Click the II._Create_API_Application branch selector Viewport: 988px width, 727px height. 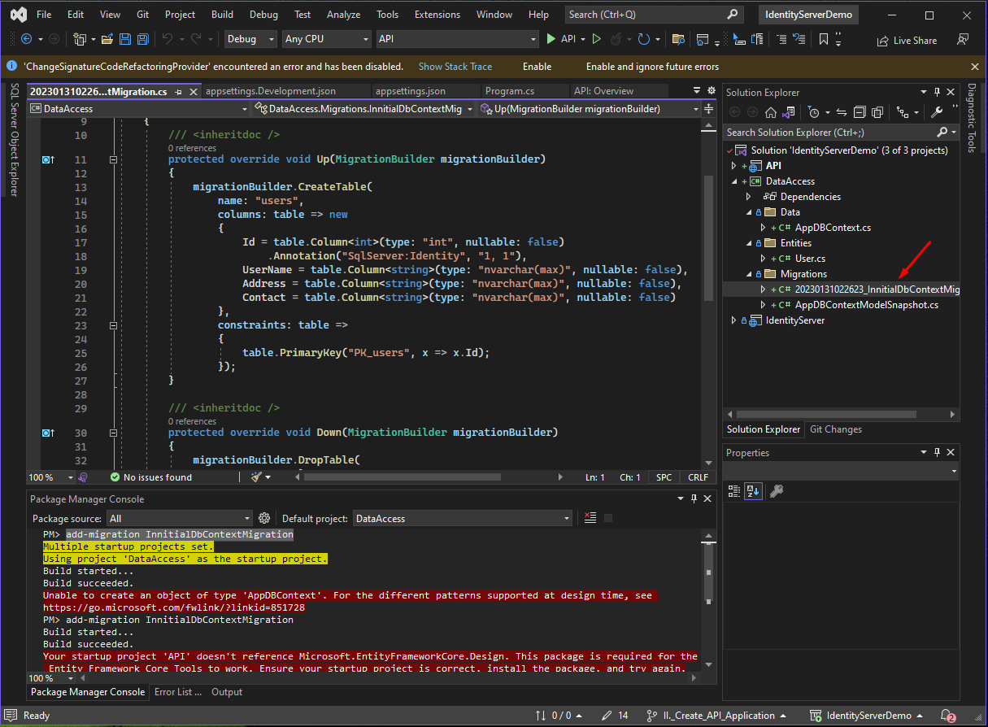click(716, 716)
